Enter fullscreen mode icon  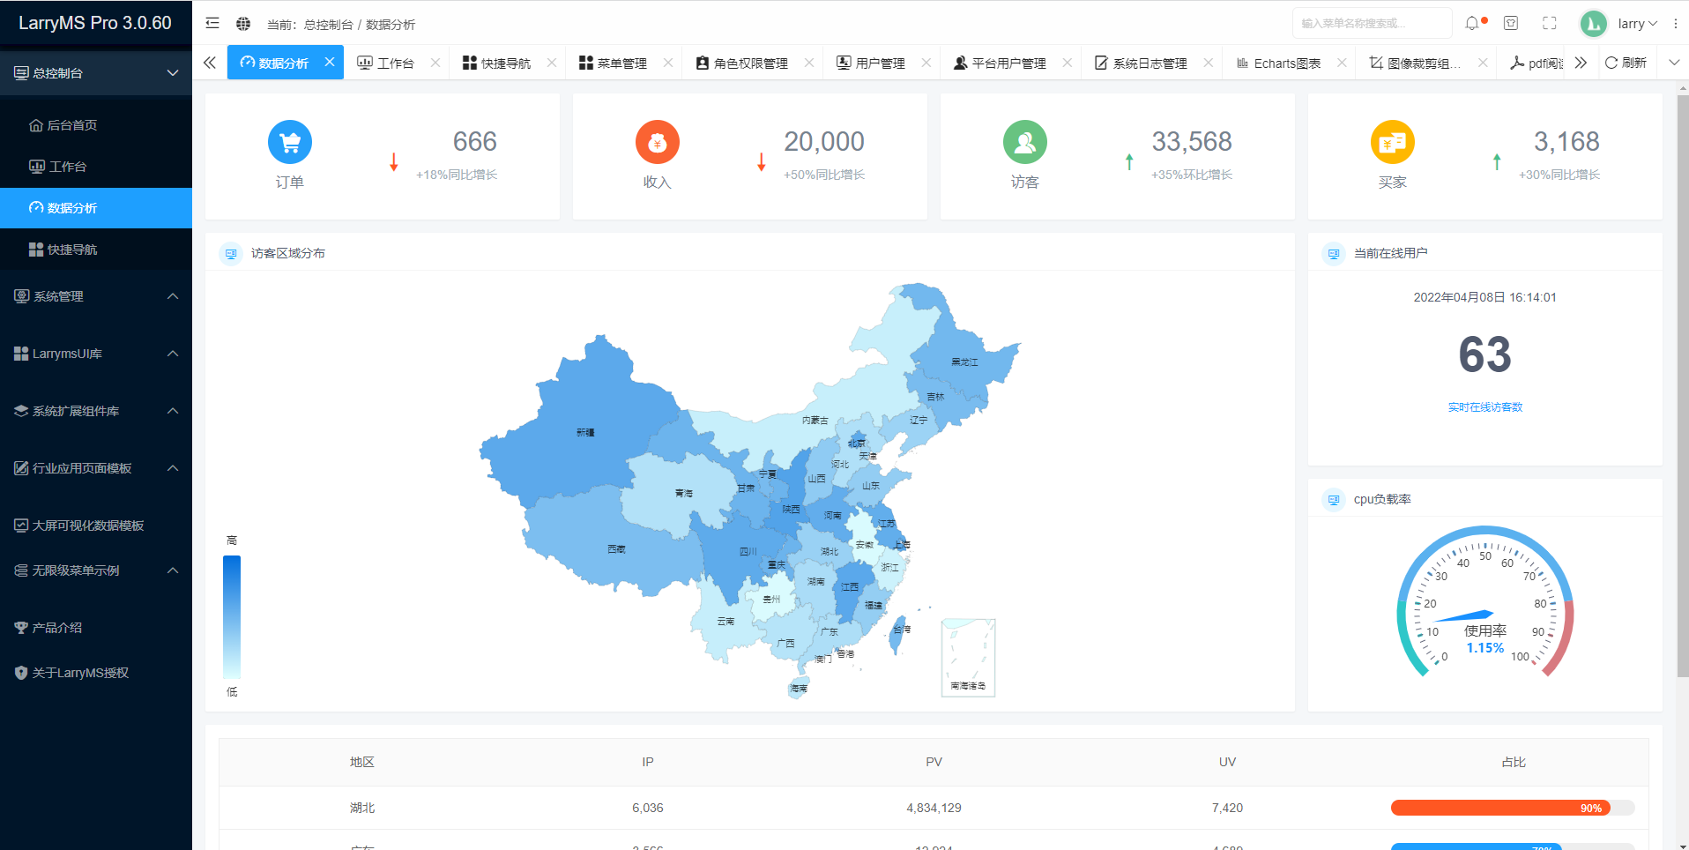[1550, 23]
